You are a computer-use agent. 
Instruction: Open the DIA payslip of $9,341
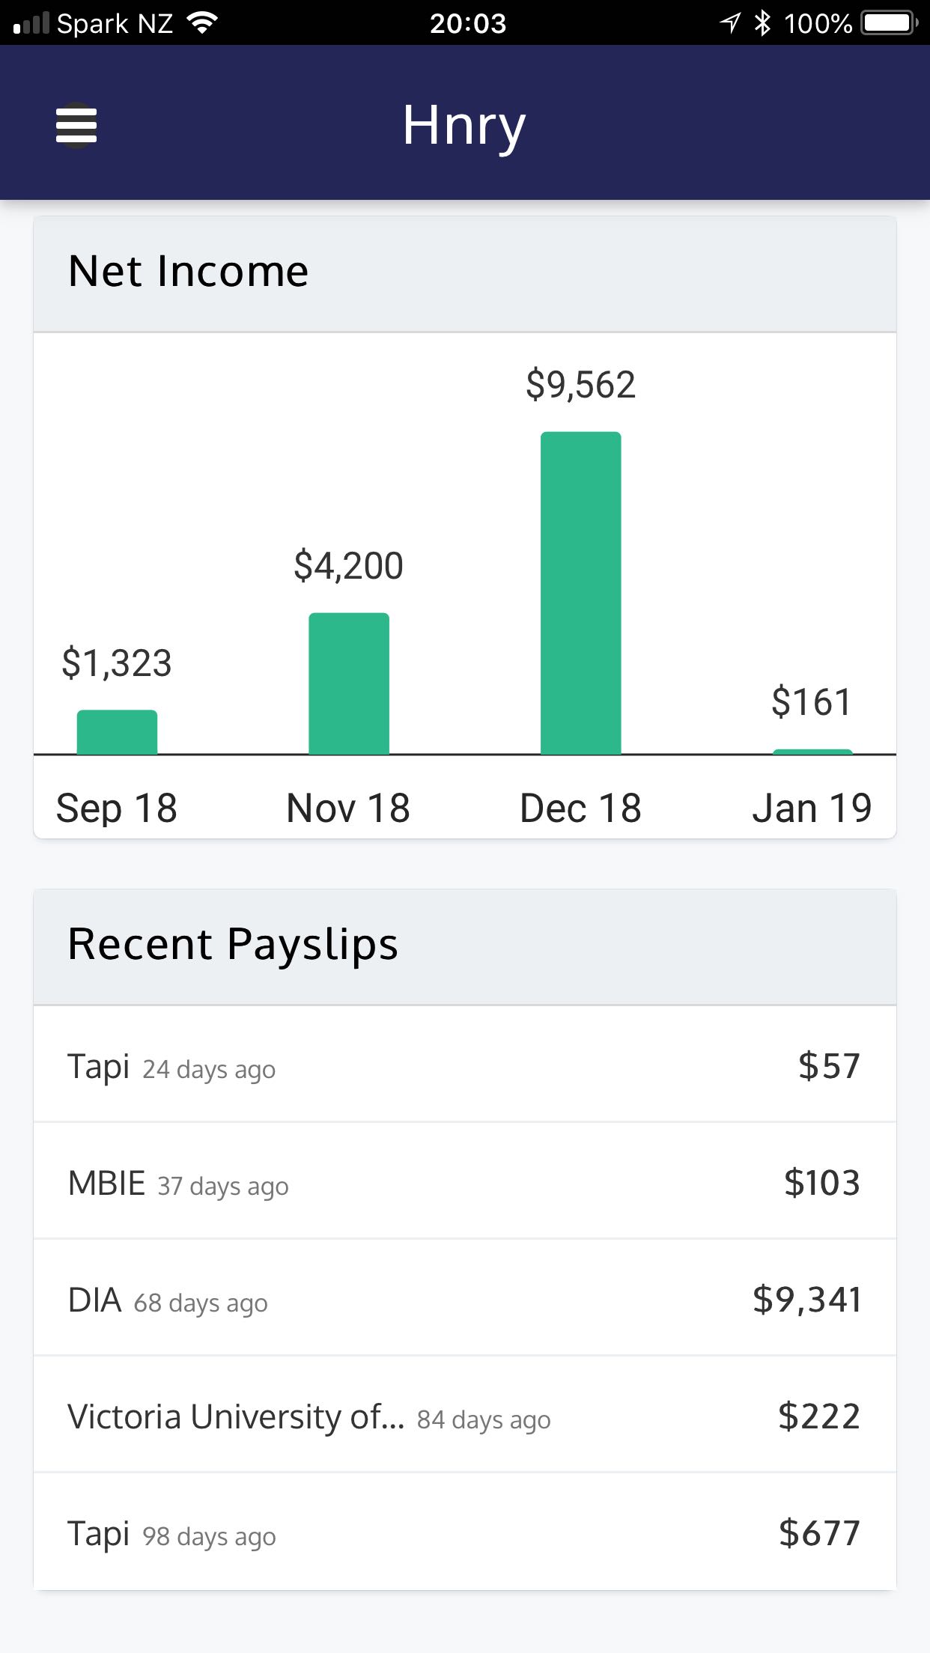464,1300
